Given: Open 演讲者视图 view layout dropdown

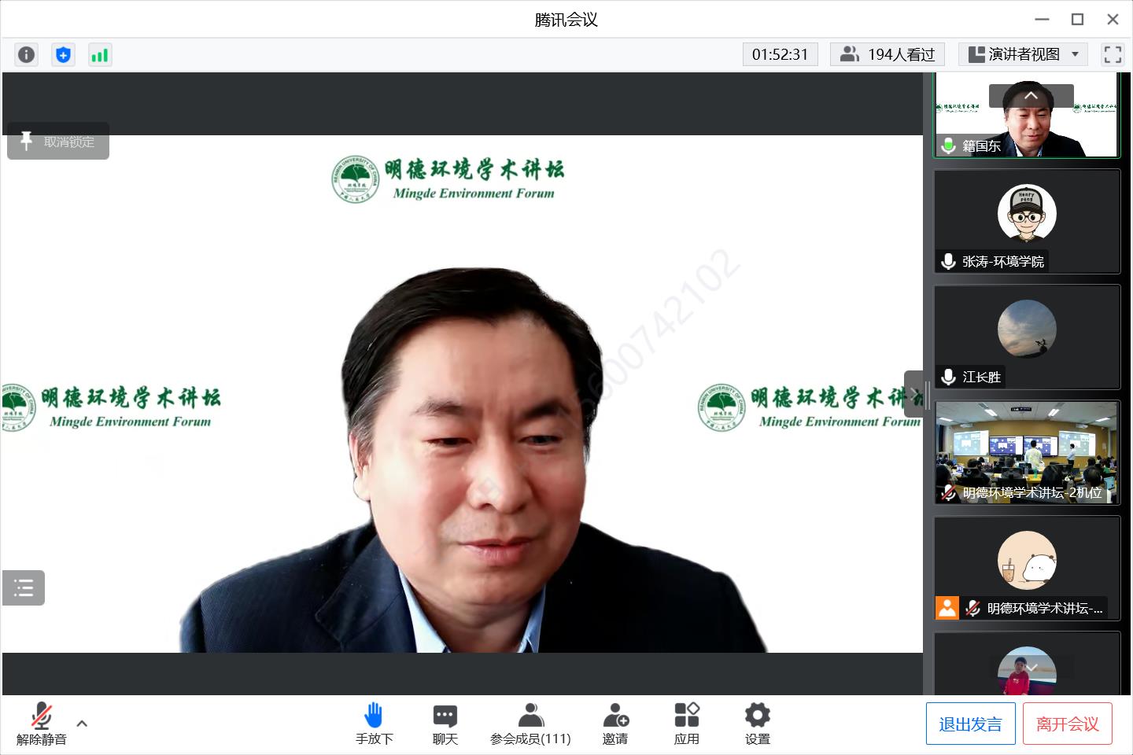Looking at the screenshot, I should [1023, 54].
